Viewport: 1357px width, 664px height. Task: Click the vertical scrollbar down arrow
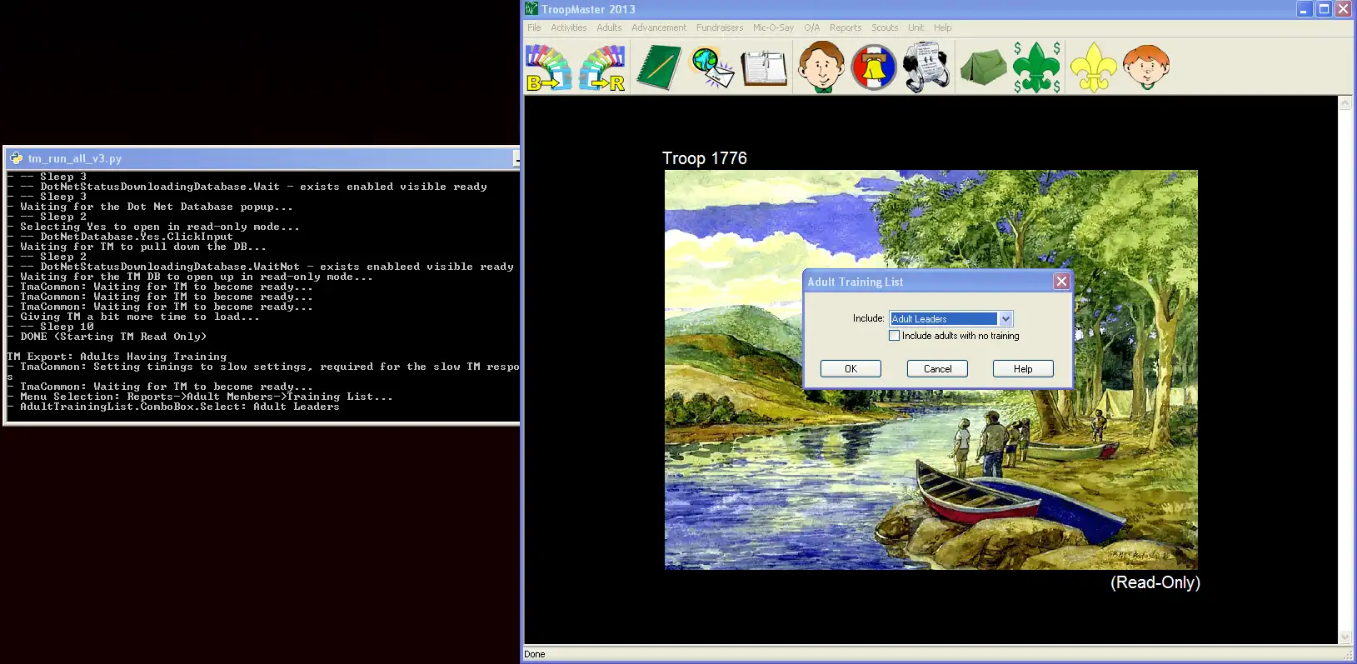[1345, 637]
